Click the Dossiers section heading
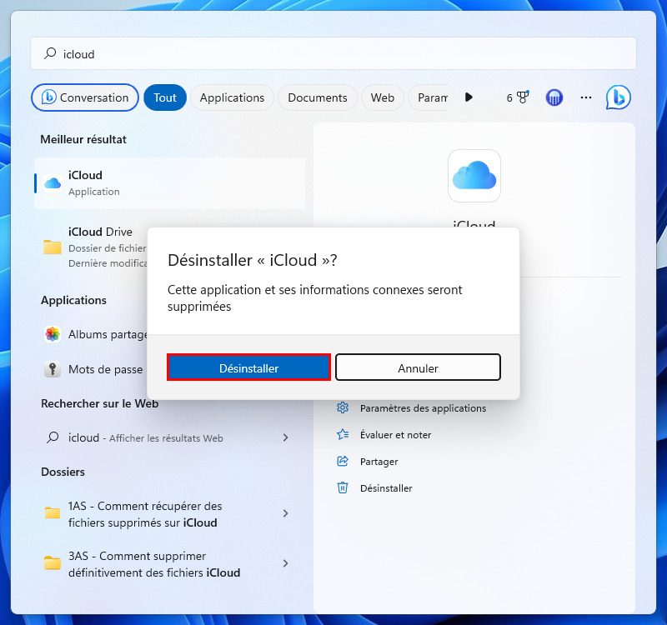667x625 pixels. pyautogui.click(x=63, y=472)
